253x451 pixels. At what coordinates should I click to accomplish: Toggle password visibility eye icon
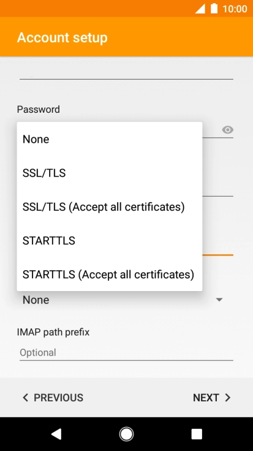pyautogui.click(x=227, y=130)
